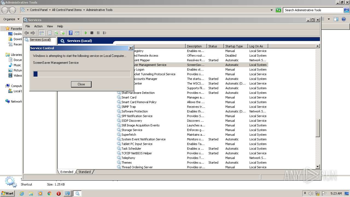
Task: Select the Software Protection service
Action: click(192, 111)
